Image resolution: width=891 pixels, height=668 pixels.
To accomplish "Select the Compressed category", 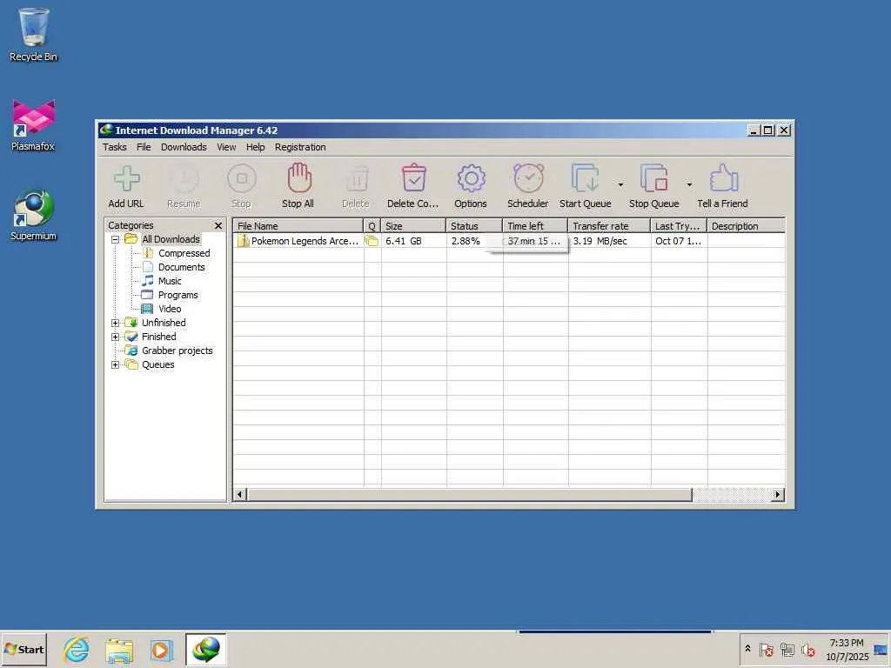I will tap(184, 253).
